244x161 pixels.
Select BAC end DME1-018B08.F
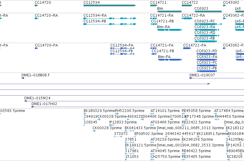coord(36,75)
